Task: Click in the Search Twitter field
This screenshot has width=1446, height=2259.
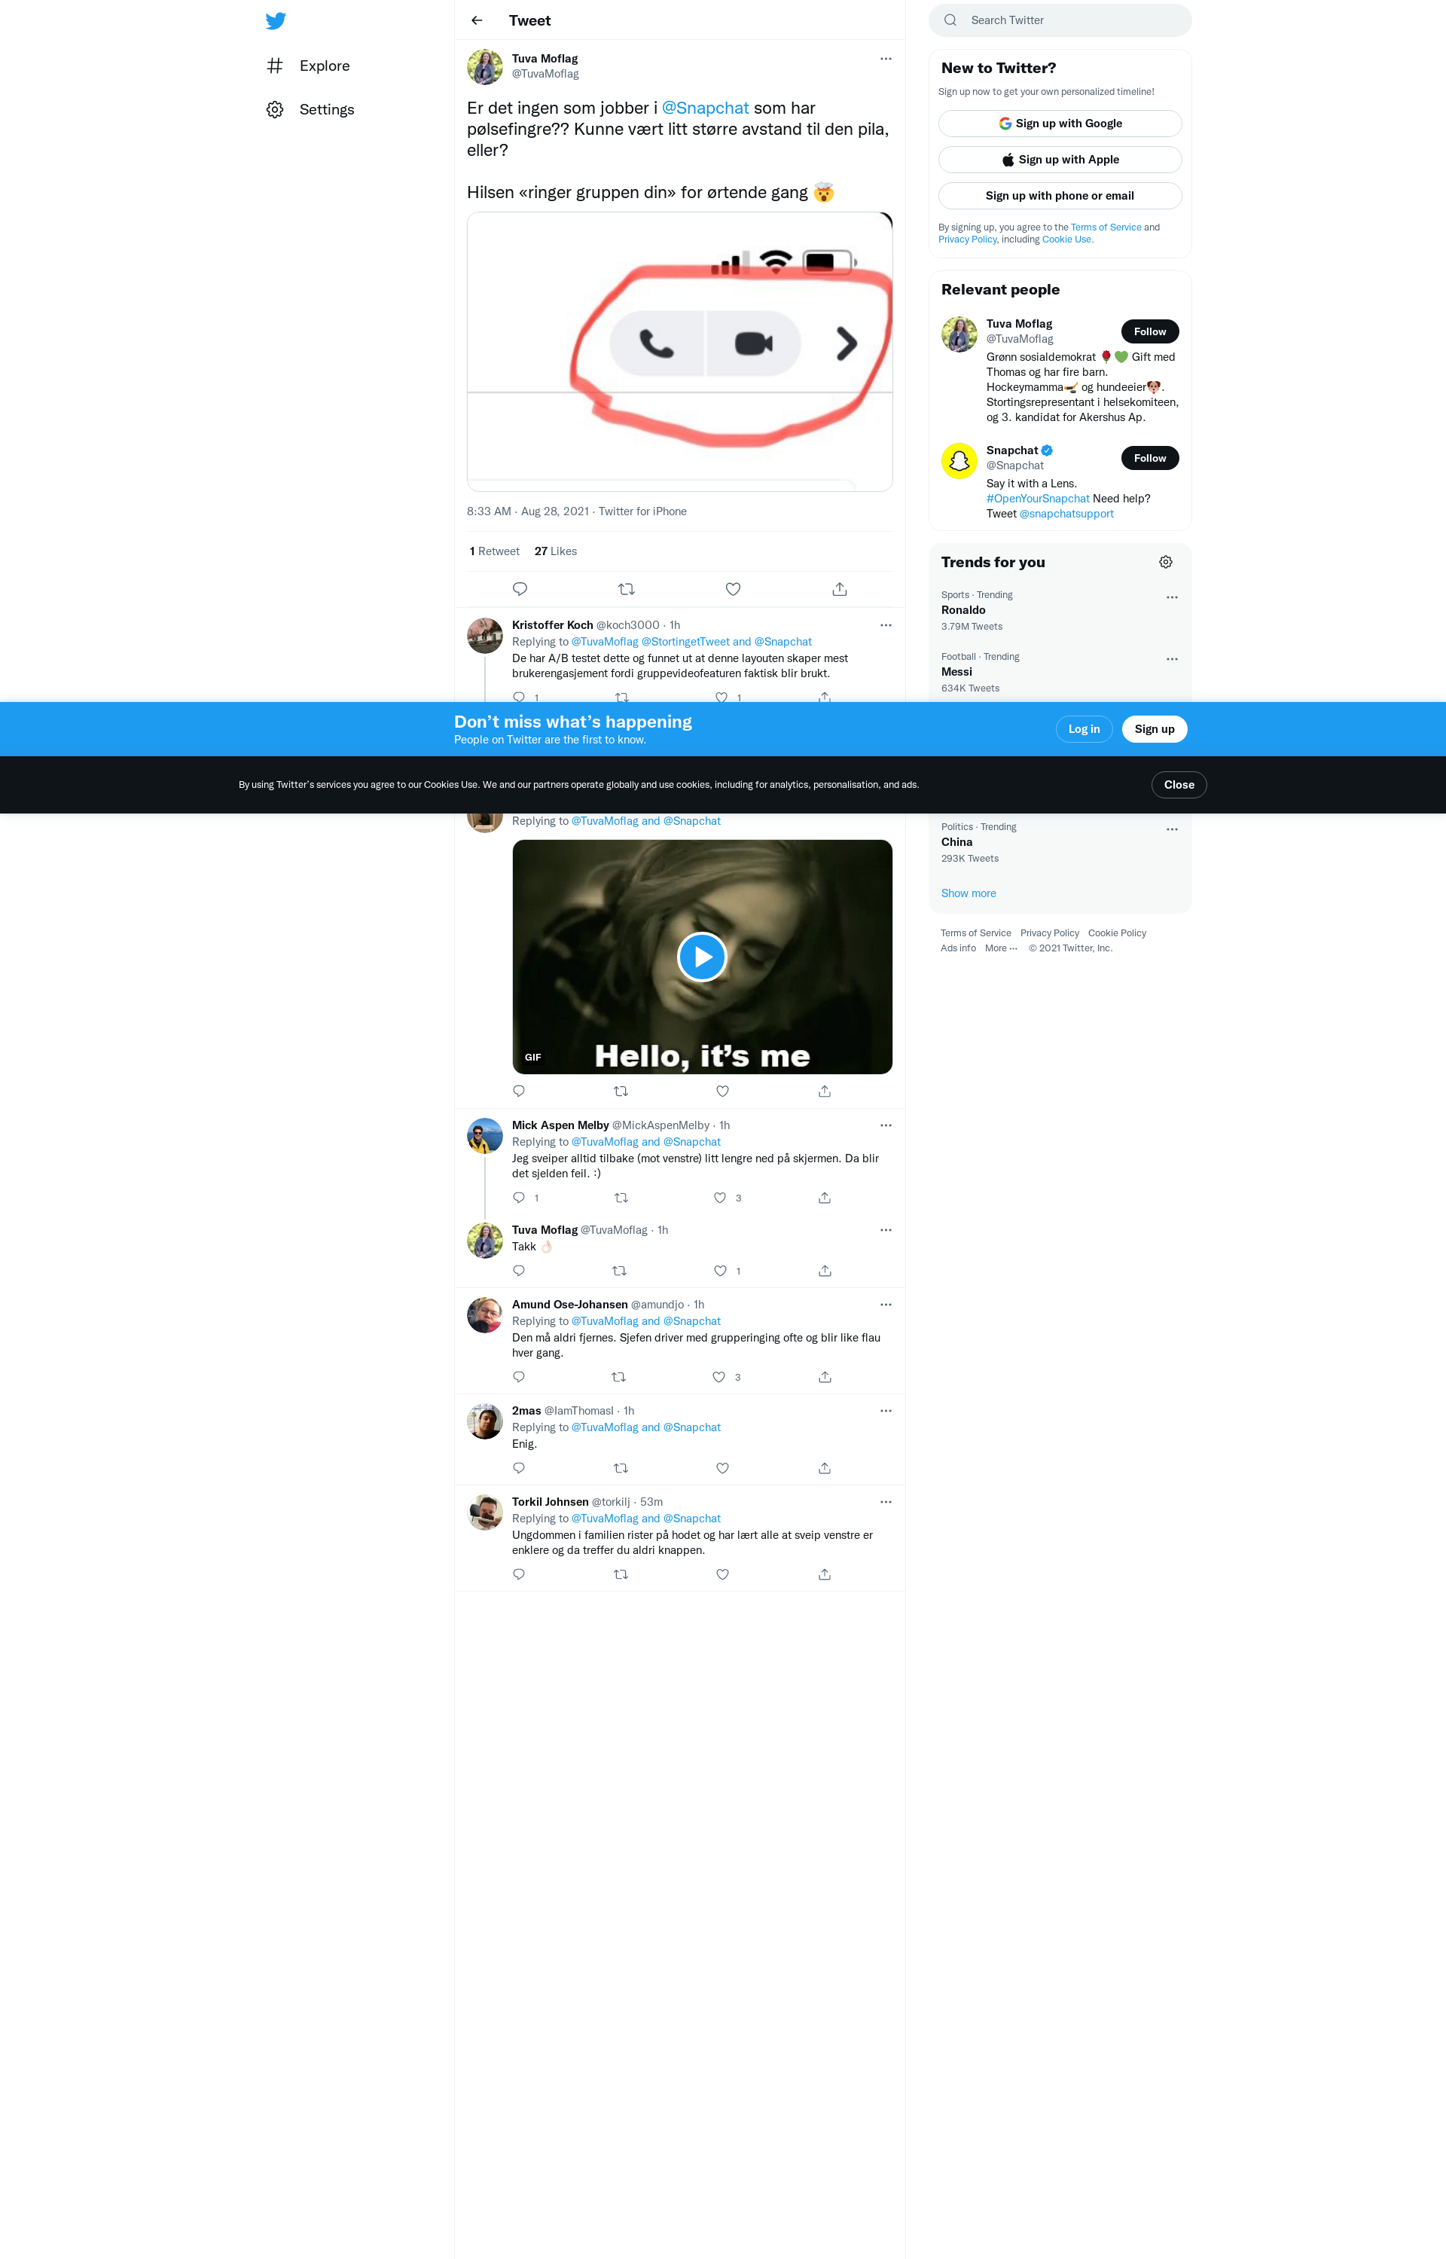Action: point(1060,20)
